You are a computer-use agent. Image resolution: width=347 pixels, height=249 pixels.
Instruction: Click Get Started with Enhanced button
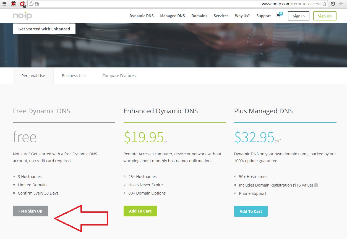tap(44, 29)
